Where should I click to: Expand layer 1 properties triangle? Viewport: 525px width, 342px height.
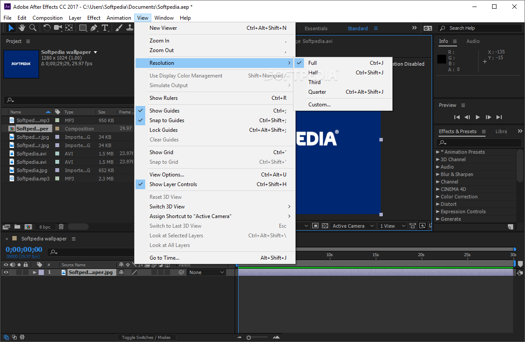[35, 272]
